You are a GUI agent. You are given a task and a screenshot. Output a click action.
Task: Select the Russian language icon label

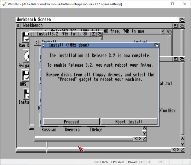49,130
